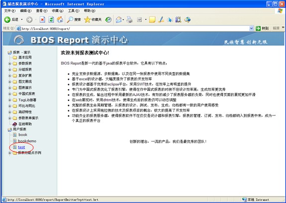
Task: Expand the 报表功能点示例 folder node
Action: (x=9, y=153)
